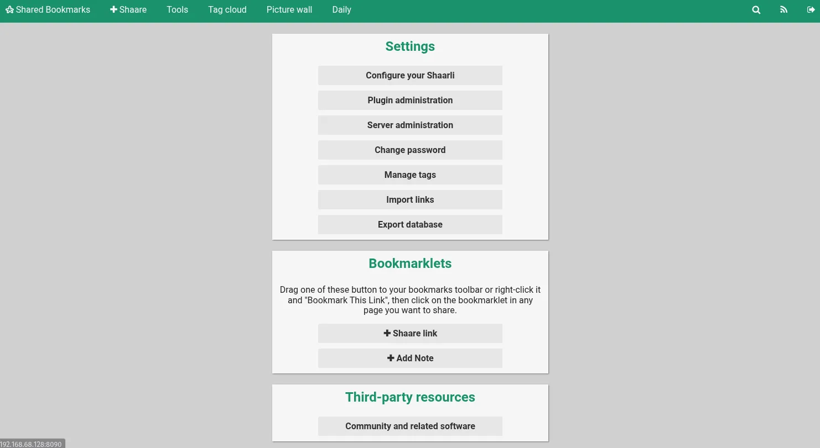This screenshot has height=448, width=820.
Task: Open the Import links tool
Action: 410,199
